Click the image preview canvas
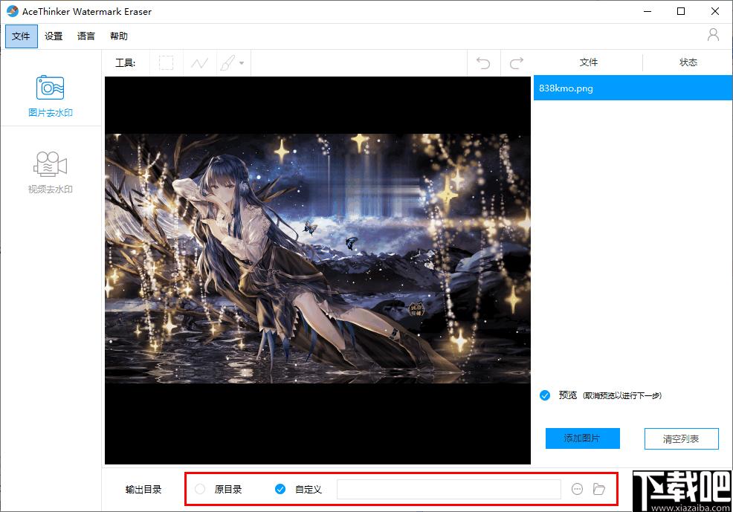Viewport: 733px width, 512px height. tap(317, 270)
